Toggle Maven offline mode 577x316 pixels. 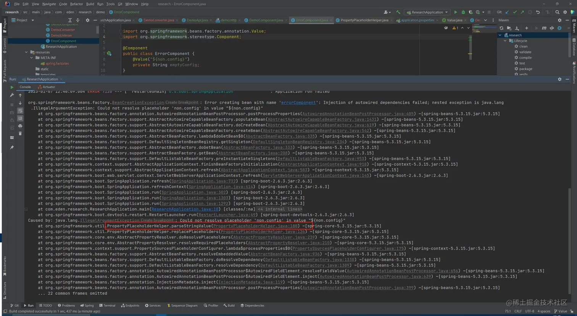click(x=552, y=28)
